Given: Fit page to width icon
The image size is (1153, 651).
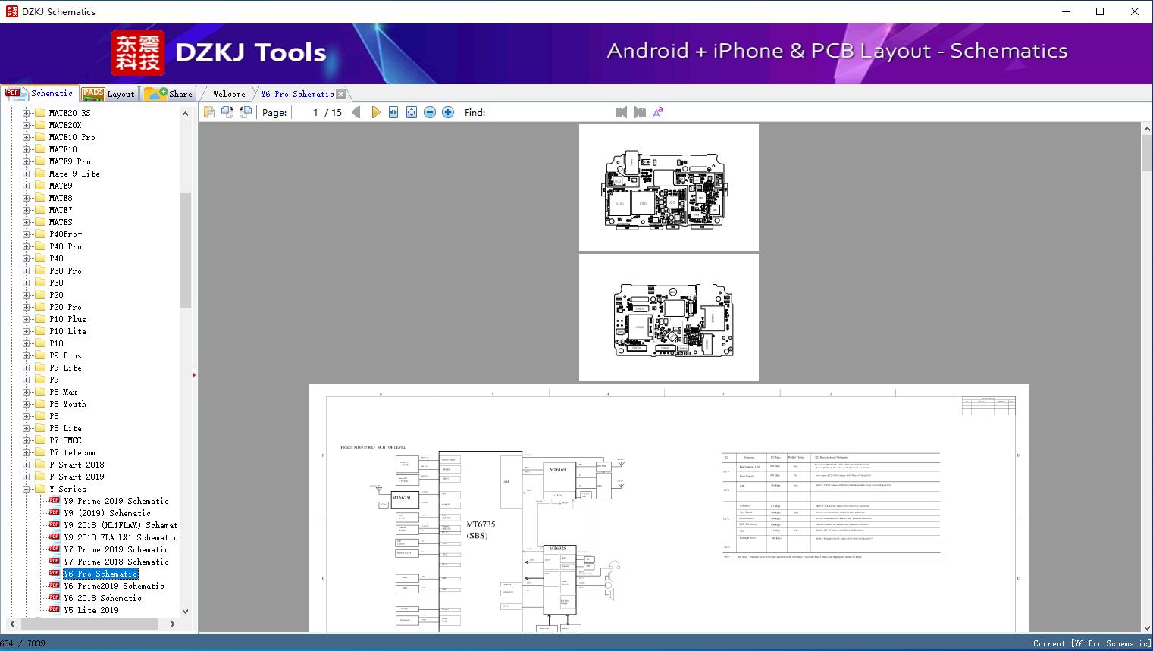Looking at the screenshot, I should point(393,112).
